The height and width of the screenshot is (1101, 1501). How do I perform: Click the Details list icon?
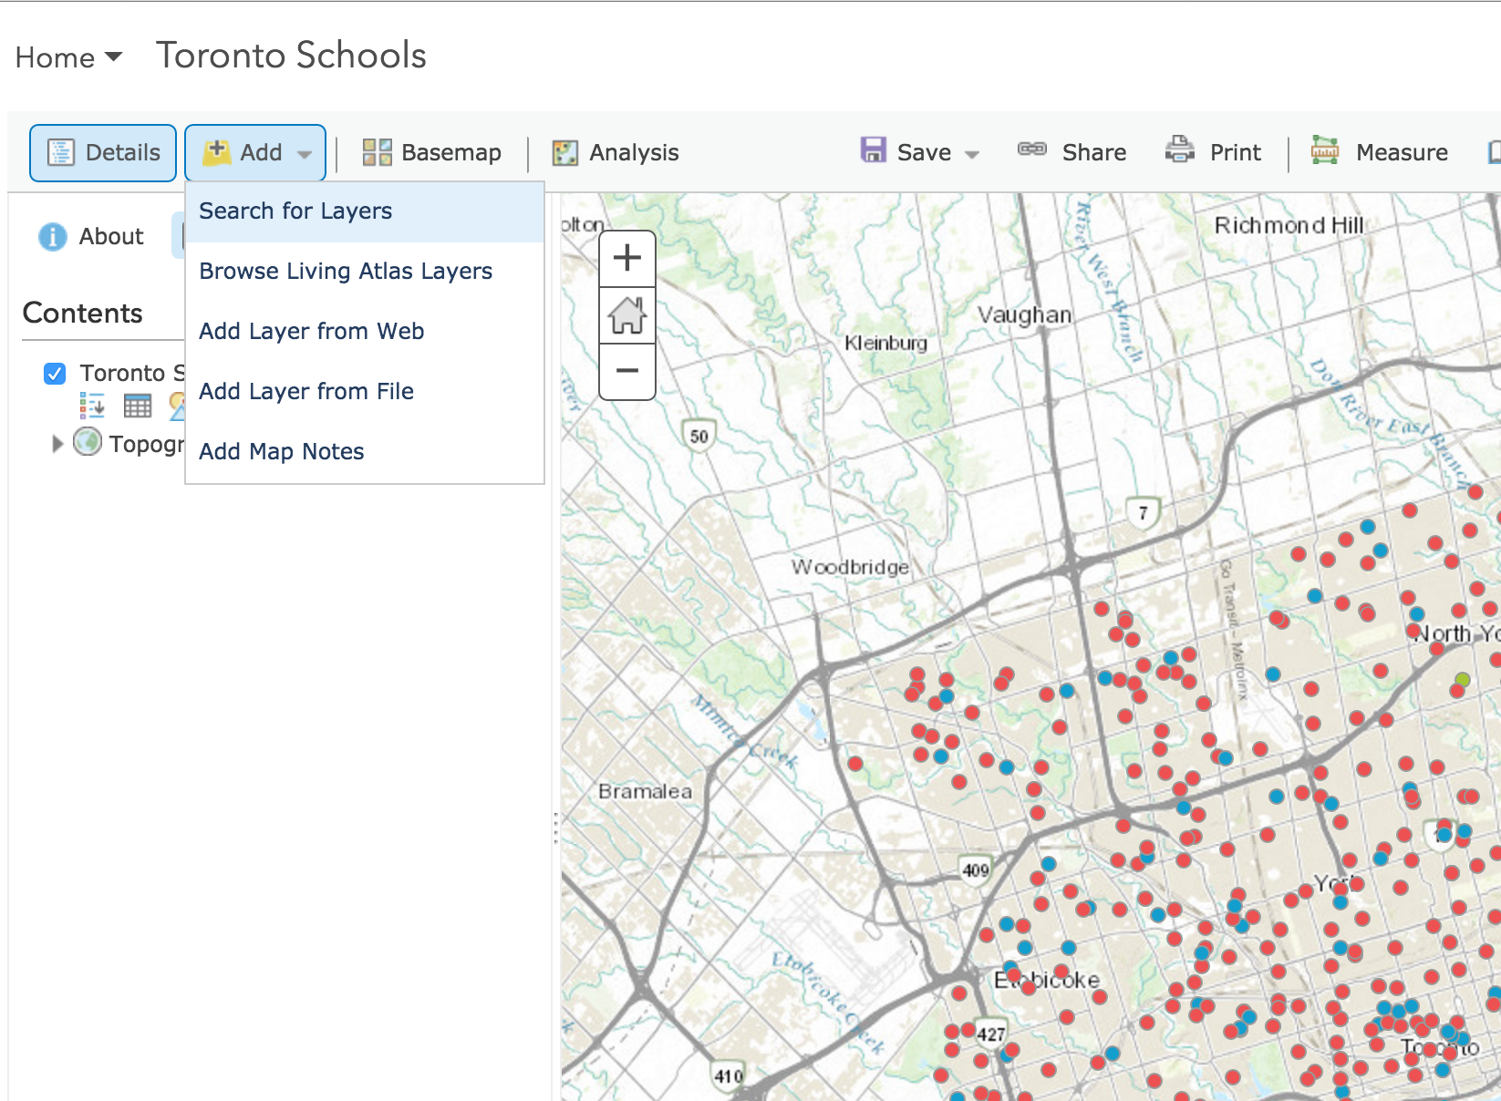pyautogui.click(x=61, y=152)
